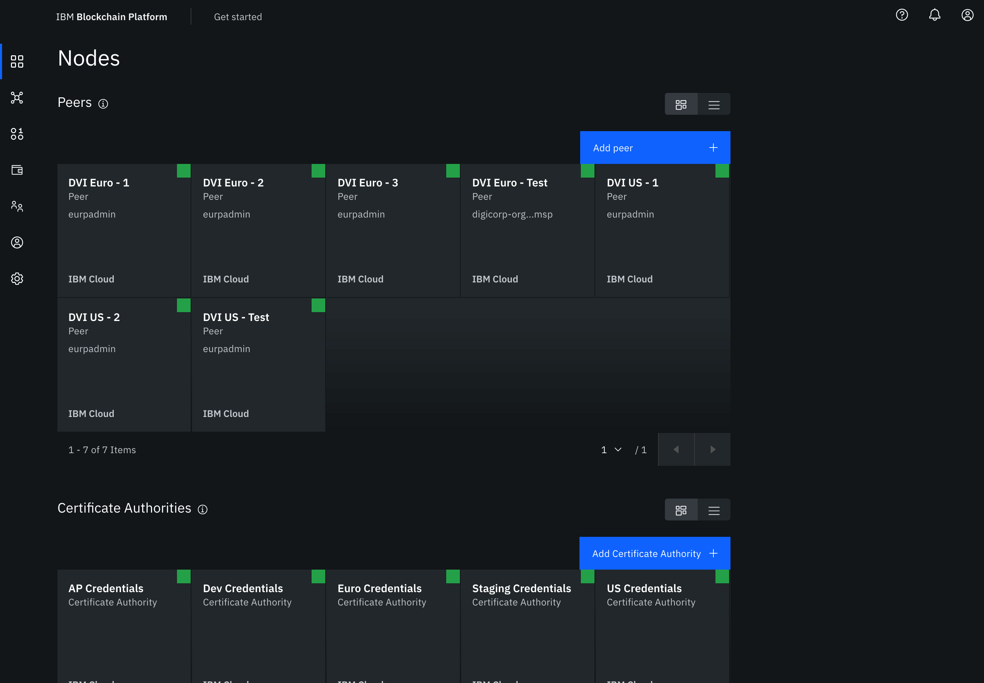Click the green status indicator on Euro Credentials
Screen dimensions: 984x683
tap(453, 576)
